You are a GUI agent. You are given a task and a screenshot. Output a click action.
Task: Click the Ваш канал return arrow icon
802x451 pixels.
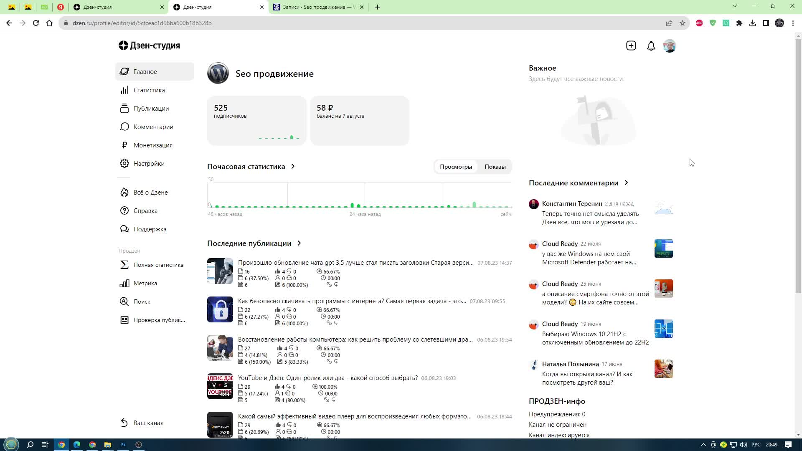coord(124,423)
